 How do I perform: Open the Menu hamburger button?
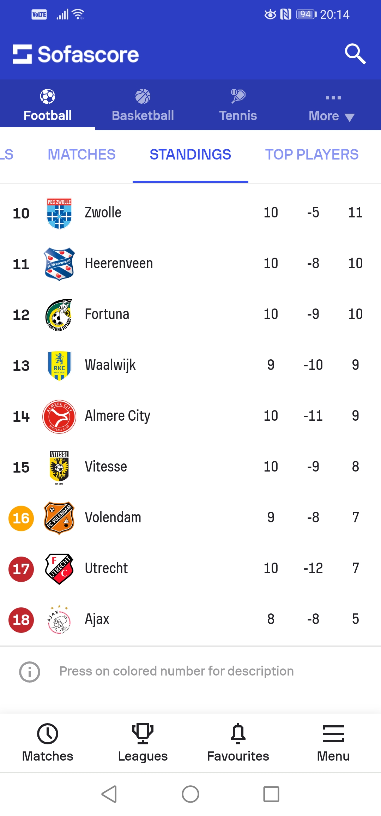pos(333,734)
